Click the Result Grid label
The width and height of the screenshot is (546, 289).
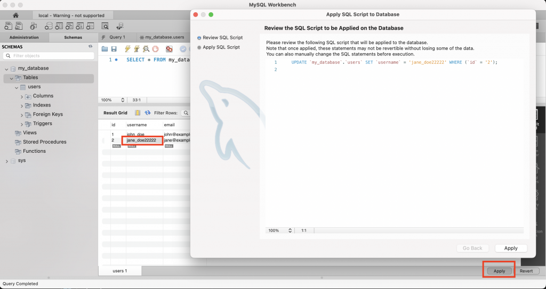pos(115,113)
